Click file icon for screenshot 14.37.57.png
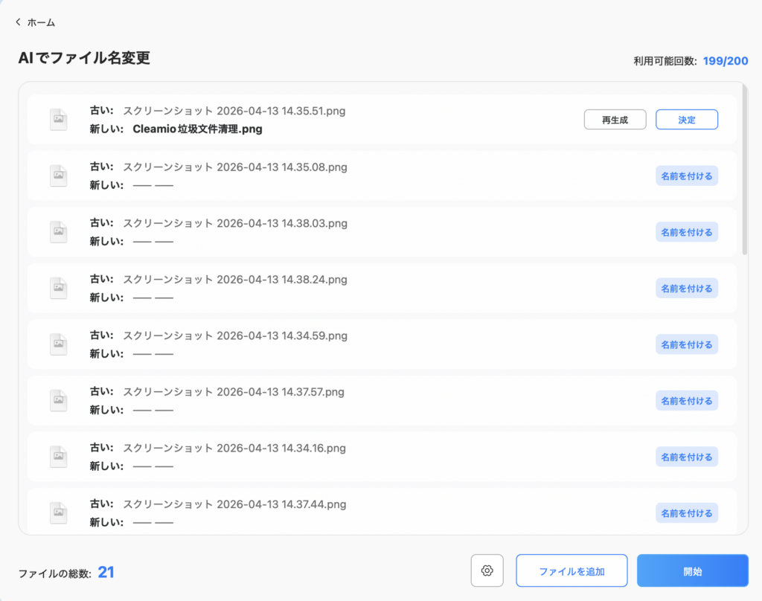The height and width of the screenshot is (601, 762). (x=58, y=401)
